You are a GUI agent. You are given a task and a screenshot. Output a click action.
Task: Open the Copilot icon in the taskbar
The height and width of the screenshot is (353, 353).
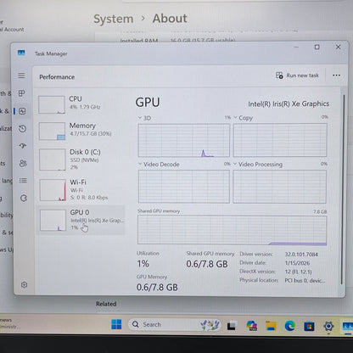coord(251,326)
